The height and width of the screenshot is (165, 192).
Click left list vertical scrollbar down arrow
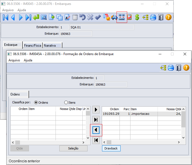[88, 138]
